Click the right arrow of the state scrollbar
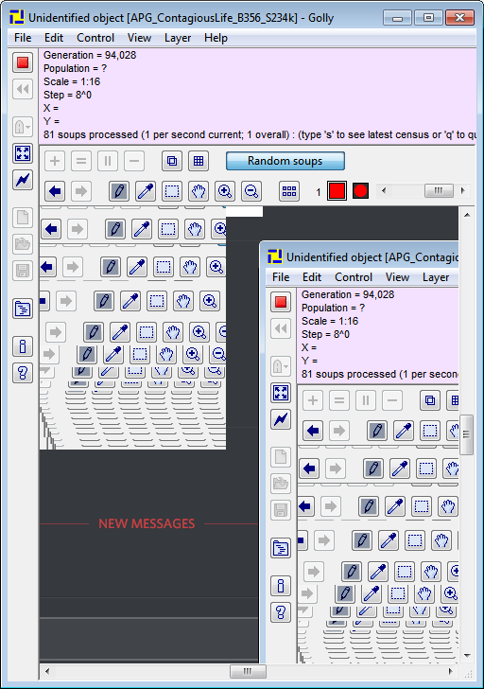 (x=462, y=190)
